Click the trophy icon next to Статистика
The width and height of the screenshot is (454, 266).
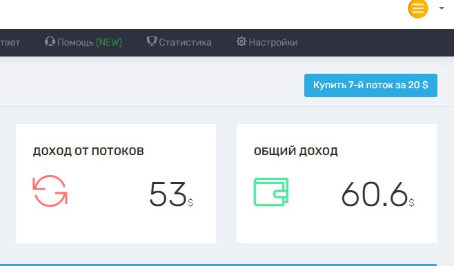tap(151, 41)
